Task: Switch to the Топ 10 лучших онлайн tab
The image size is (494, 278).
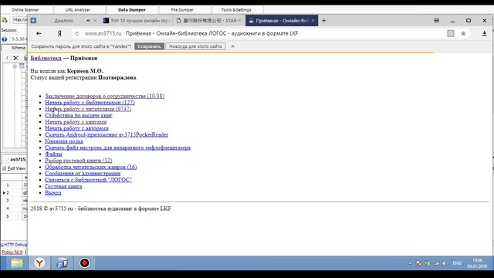Action: coord(136,21)
